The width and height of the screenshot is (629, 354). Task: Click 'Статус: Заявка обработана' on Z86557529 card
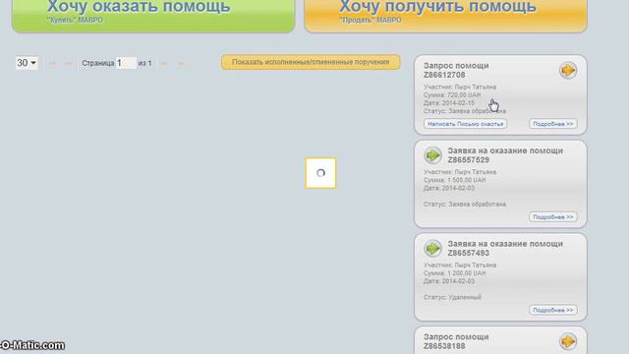[465, 204]
